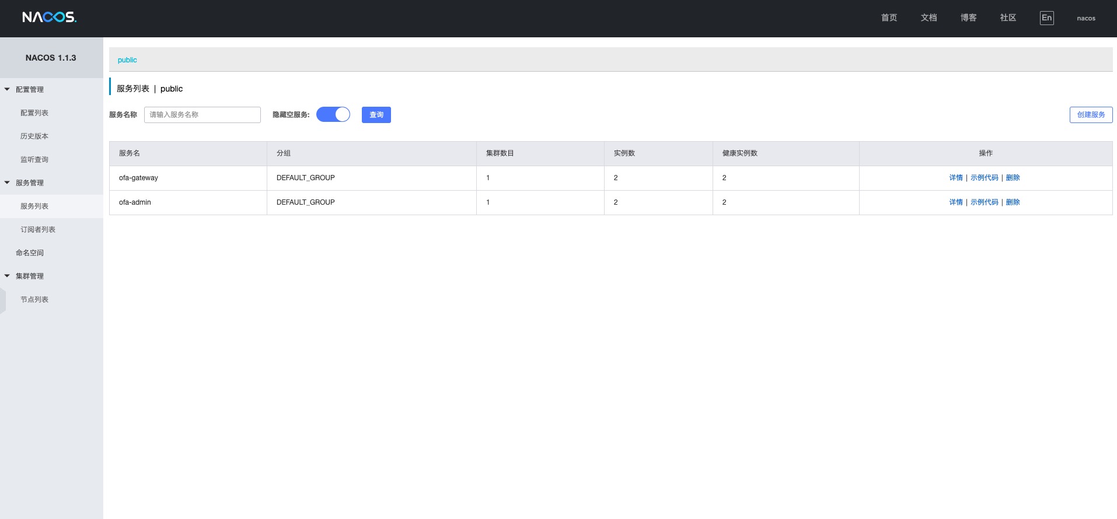Click 删除 for ofa-admin
1117x519 pixels.
point(1013,202)
